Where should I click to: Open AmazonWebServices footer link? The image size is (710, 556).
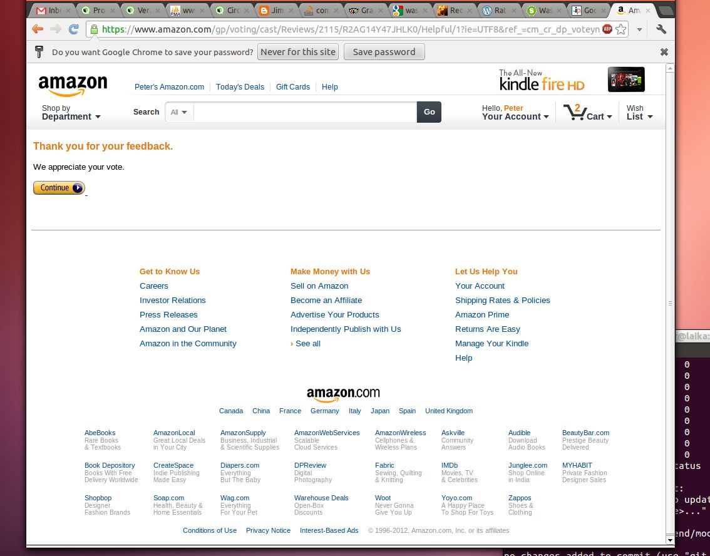[327, 433]
